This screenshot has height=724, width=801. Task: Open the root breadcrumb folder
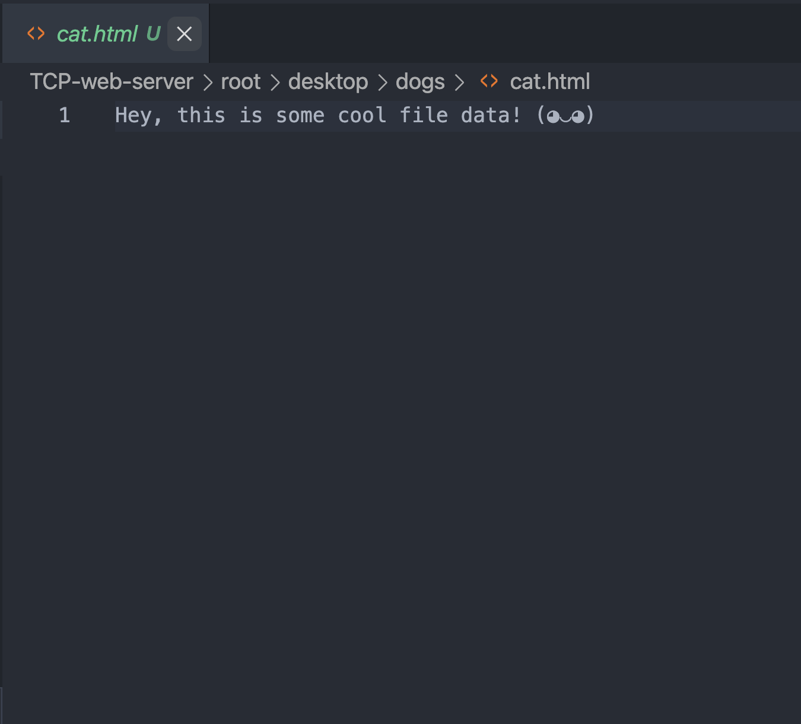pos(241,82)
